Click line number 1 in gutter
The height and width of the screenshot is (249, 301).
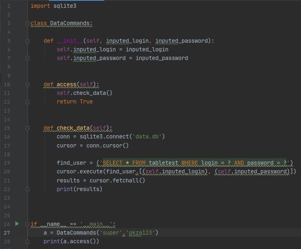pyautogui.click(x=9, y=6)
